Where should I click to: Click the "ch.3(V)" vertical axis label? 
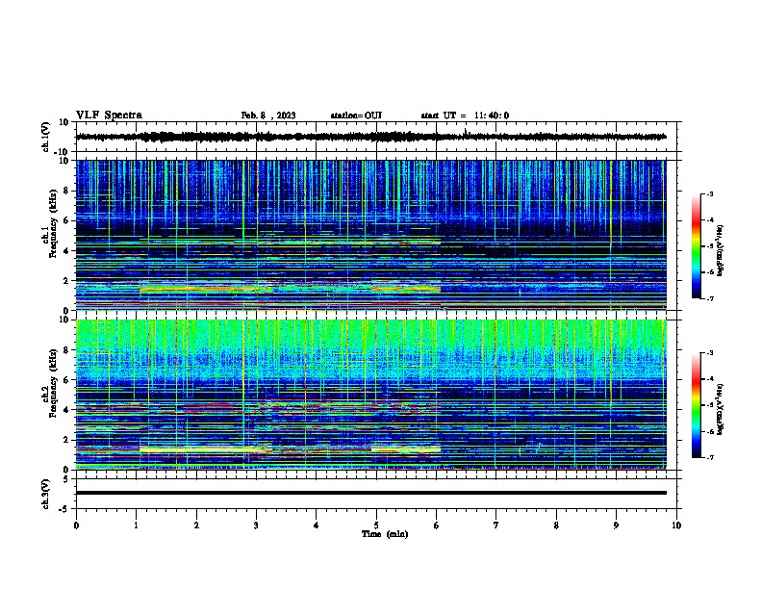pyautogui.click(x=46, y=494)
